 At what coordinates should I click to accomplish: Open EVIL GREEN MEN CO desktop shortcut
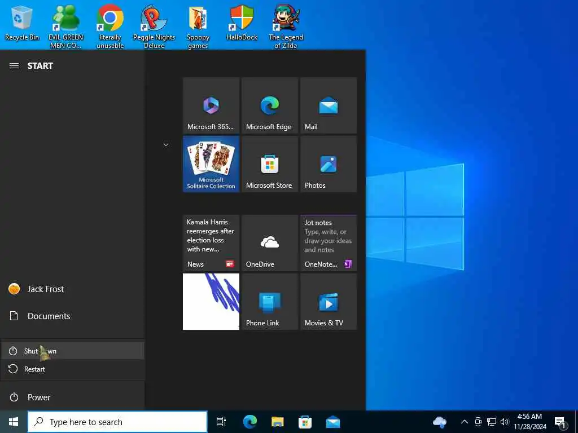pos(66,27)
